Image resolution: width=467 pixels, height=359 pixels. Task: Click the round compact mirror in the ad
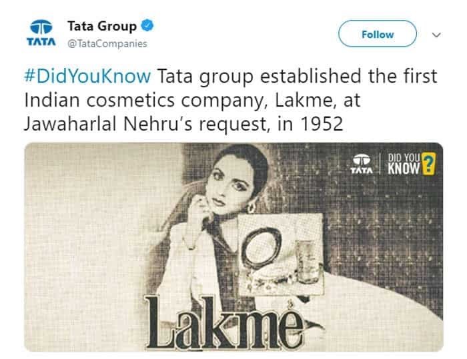click(262, 248)
